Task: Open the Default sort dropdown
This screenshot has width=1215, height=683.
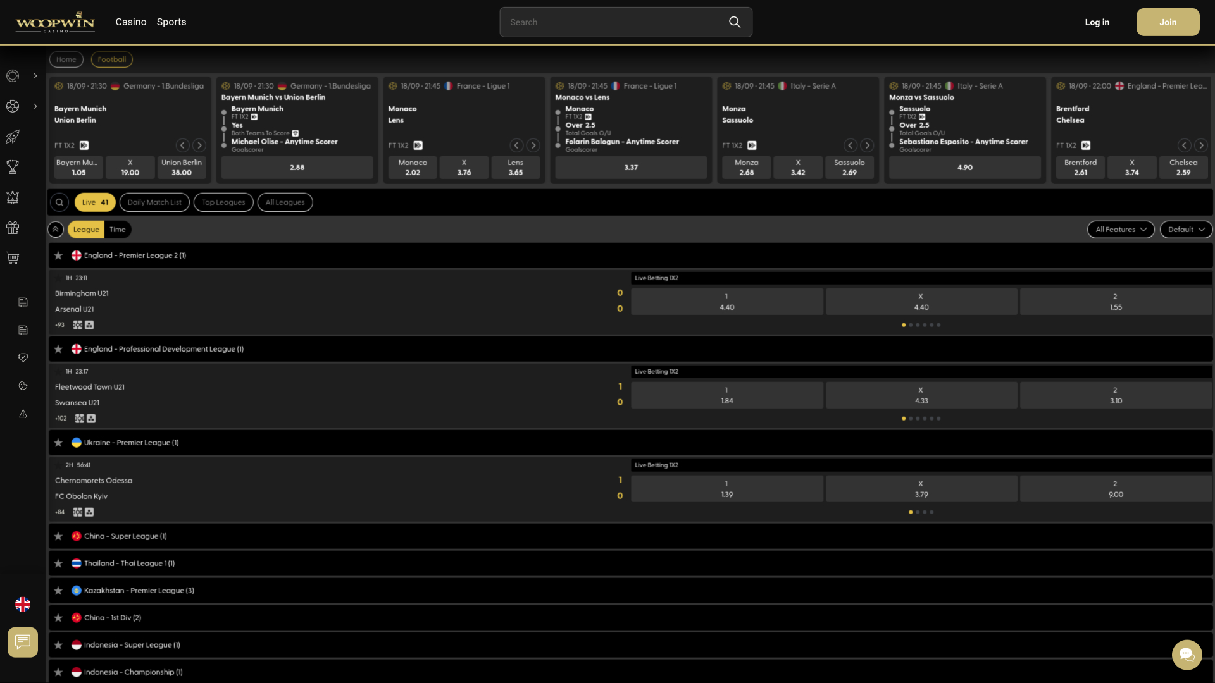Action: (1186, 230)
